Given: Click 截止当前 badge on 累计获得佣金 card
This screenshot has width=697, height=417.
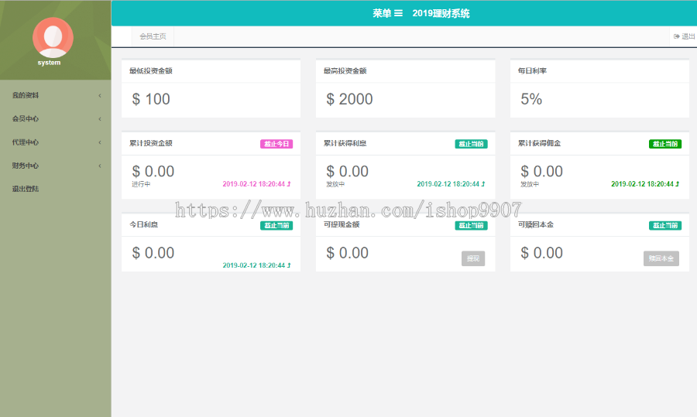Looking at the screenshot, I should point(665,144).
